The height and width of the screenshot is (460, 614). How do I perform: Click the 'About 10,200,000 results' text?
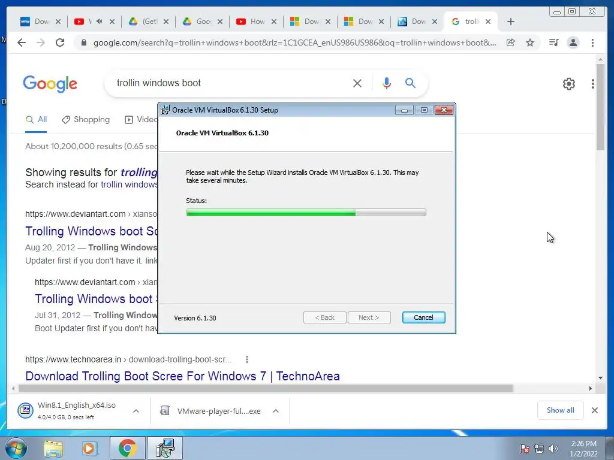tap(91, 146)
